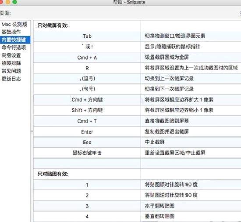Click the shortcut key 2 cell

click(87, 196)
